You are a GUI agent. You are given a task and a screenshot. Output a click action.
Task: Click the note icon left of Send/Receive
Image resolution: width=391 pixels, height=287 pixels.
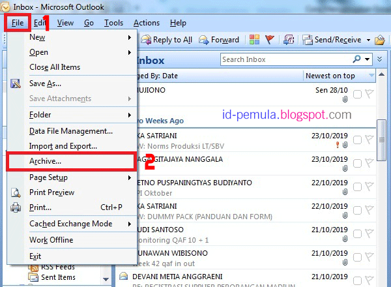289,40
